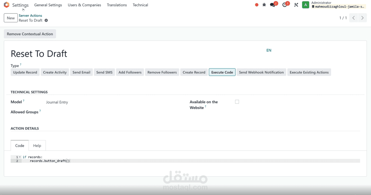Image resolution: width=371 pixels, height=195 pixels.
Task: Click the EN translation button
Action: coord(269,50)
